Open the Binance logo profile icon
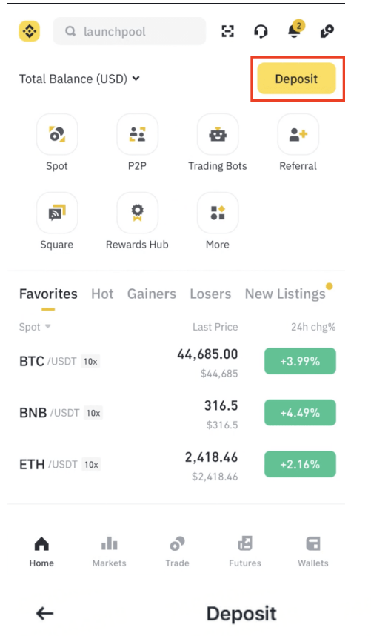This screenshot has width=371, height=636. pos(29,31)
